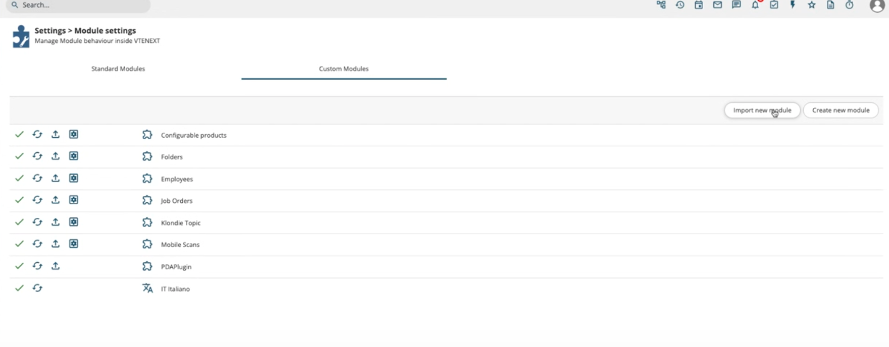The width and height of the screenshot is (889, 347).
Task: Disable Klondie Topic via its green checkmark
Action: 19,222
